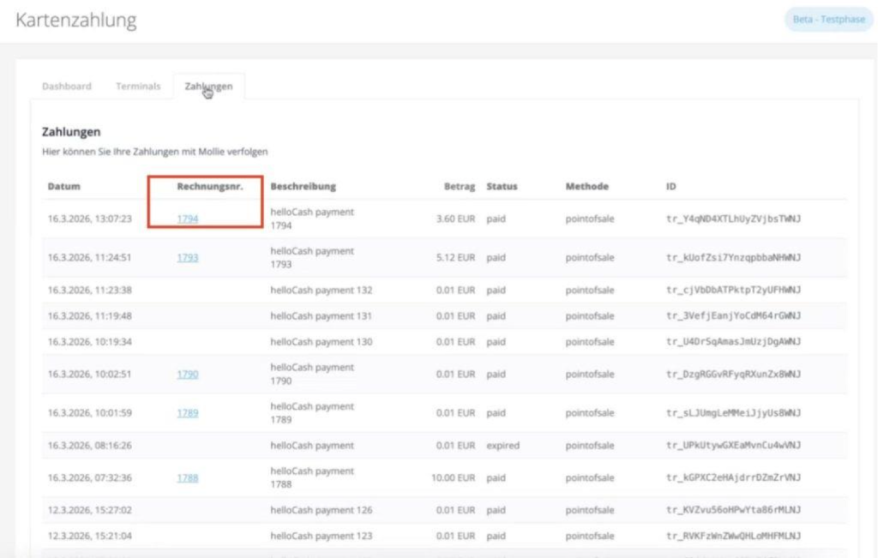Click ID tr_DzgRGGvRFyqRXunZx8WNJ
878x558 pixels.
click(734, 374)
